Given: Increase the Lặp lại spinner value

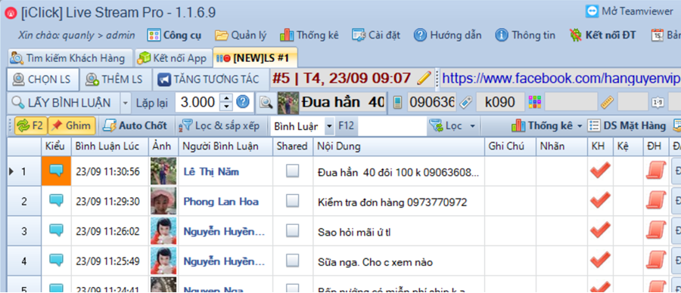Looking at the screenshot, I should point(226,98).
